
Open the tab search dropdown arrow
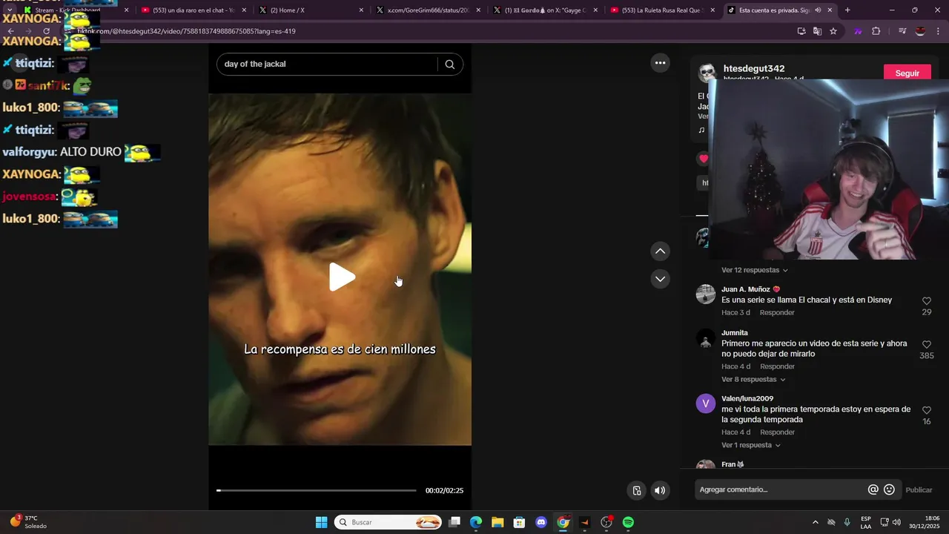point(10,10)
